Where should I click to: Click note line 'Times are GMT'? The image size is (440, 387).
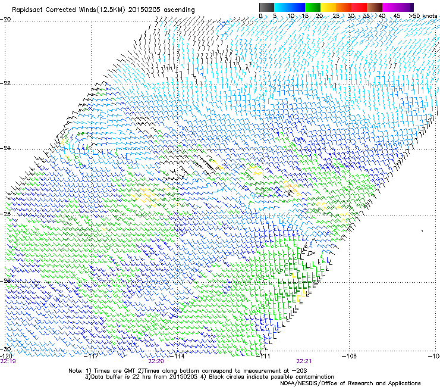point(115,371)
